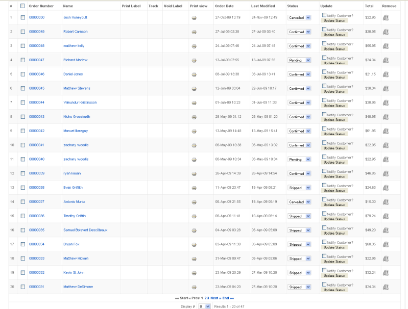Expand Pending status dropdown for order 00000047
408x309 pixels.
tap(299, 60)
